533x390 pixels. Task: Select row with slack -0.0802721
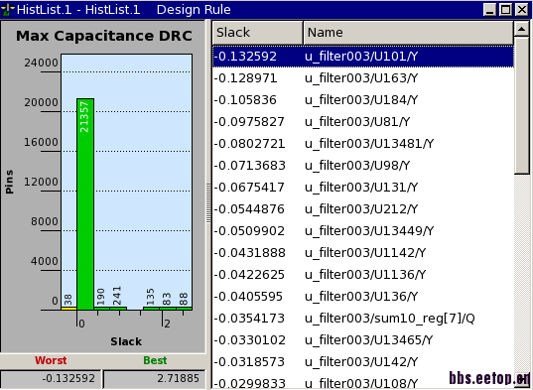[363, 144]
